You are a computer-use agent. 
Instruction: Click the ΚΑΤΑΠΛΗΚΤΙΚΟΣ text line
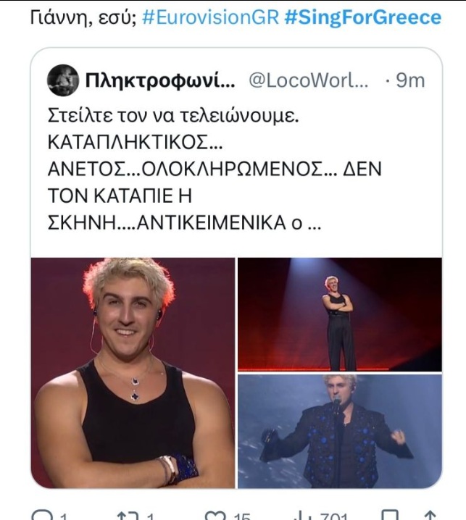tap(135, 143)
